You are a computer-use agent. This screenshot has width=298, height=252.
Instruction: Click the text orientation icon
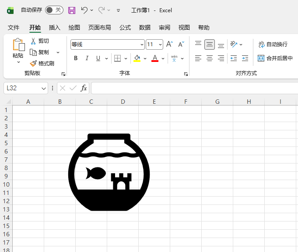tap(234, 44)
